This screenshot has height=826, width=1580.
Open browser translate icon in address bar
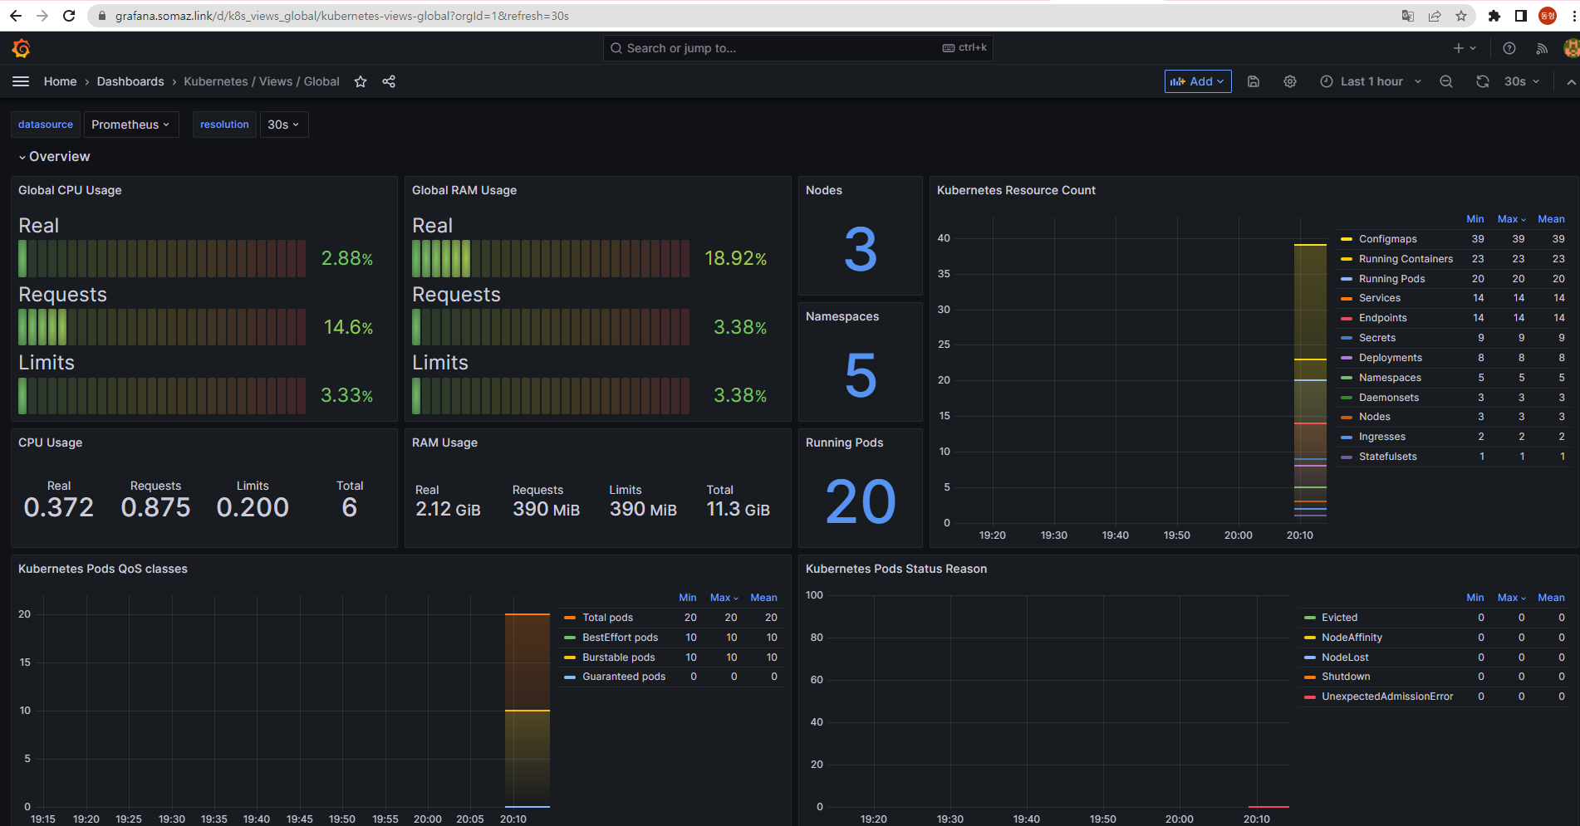pyautogui.click(x=1408, y=16)
